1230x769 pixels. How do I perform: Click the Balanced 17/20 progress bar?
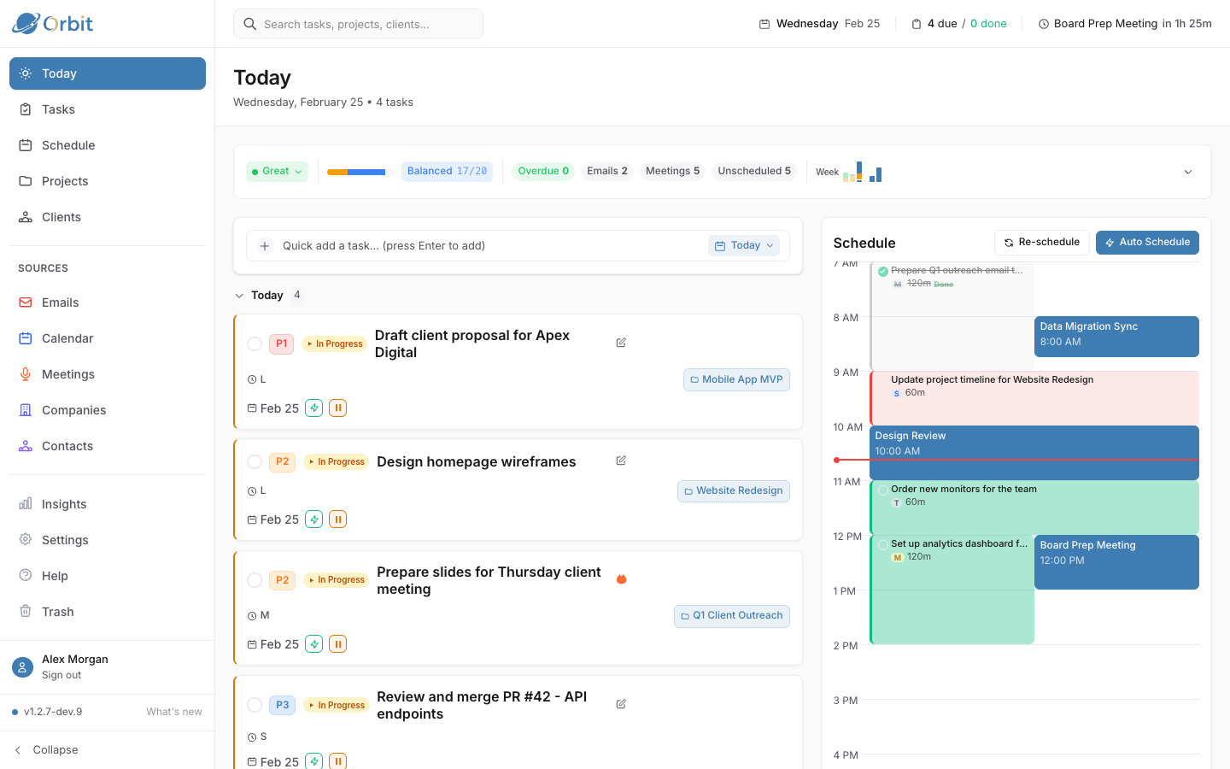pos(356,171)
